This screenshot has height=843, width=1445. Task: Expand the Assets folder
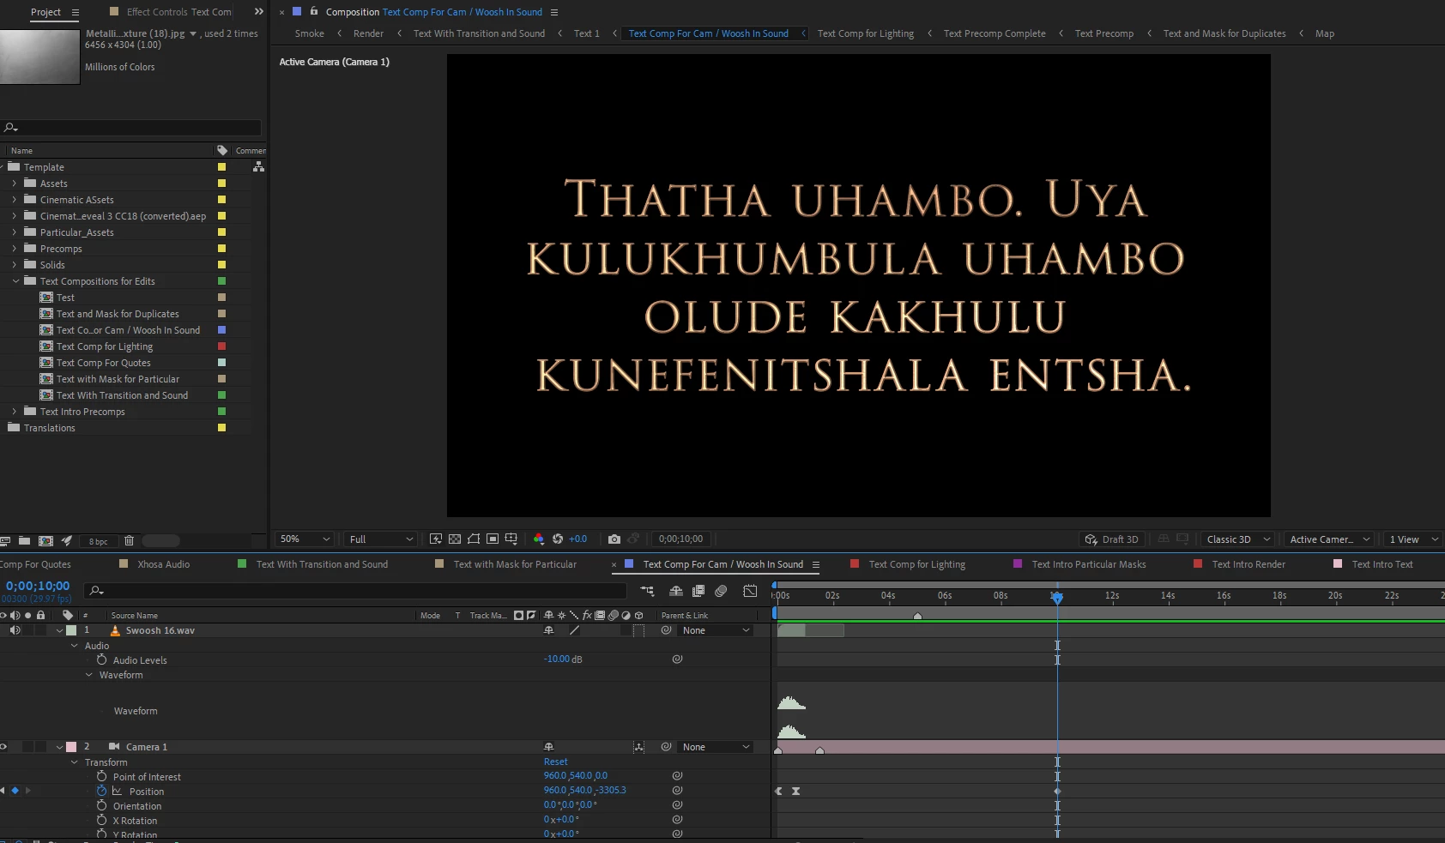pos(14,184)
